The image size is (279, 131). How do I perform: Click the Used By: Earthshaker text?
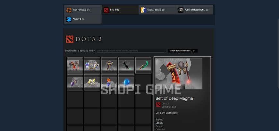click(167, 113)
